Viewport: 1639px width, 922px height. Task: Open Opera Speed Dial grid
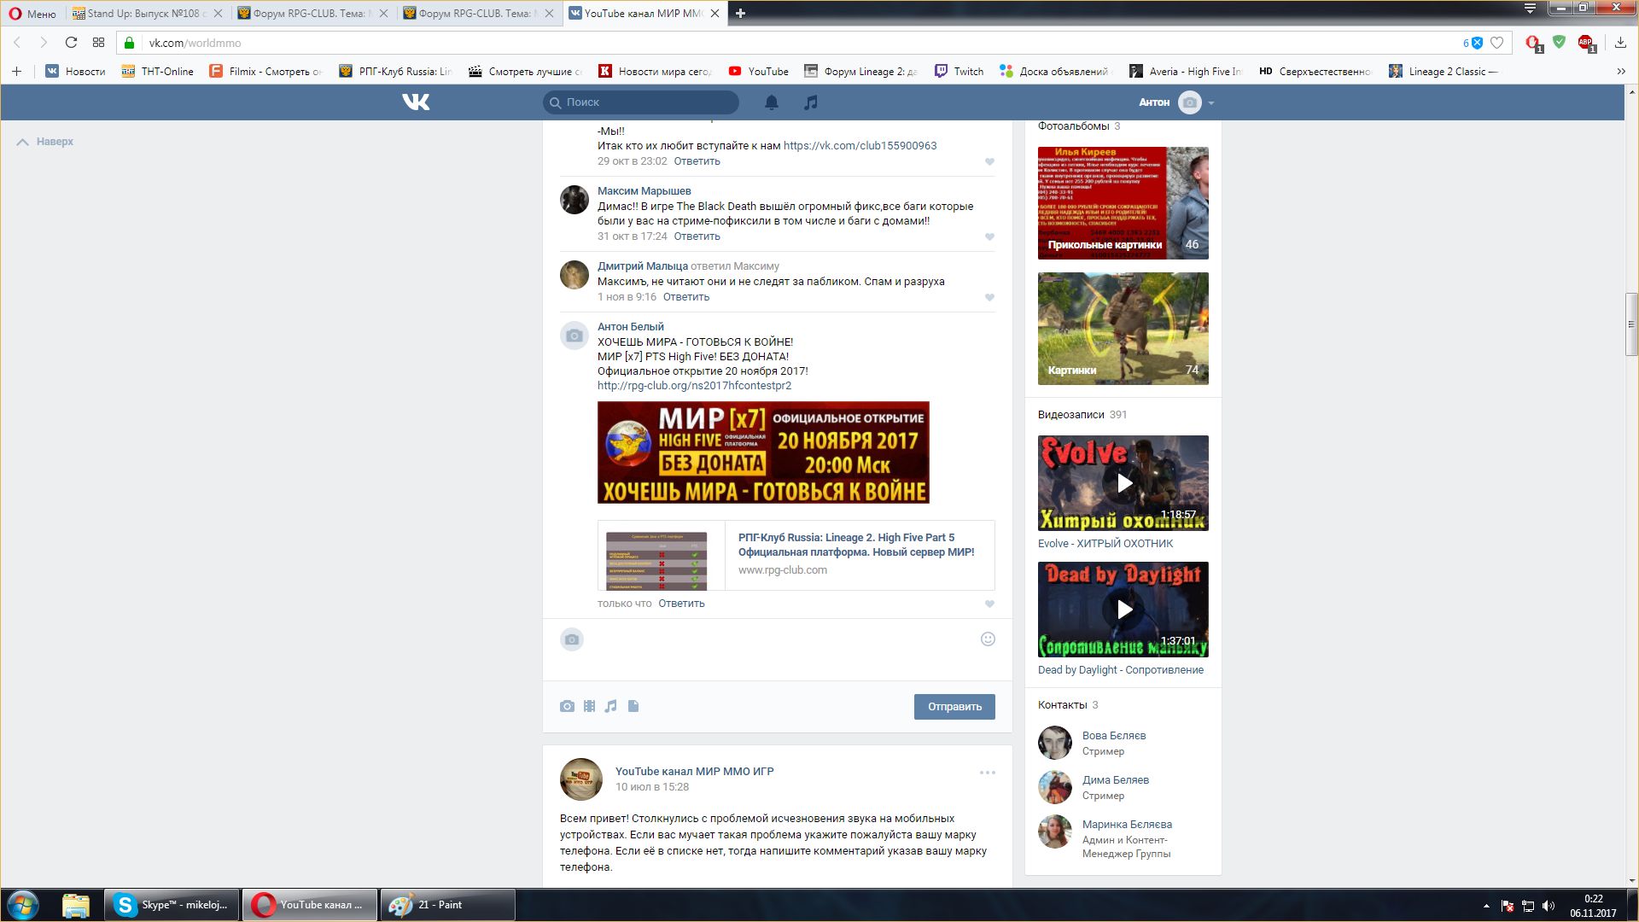98,43
